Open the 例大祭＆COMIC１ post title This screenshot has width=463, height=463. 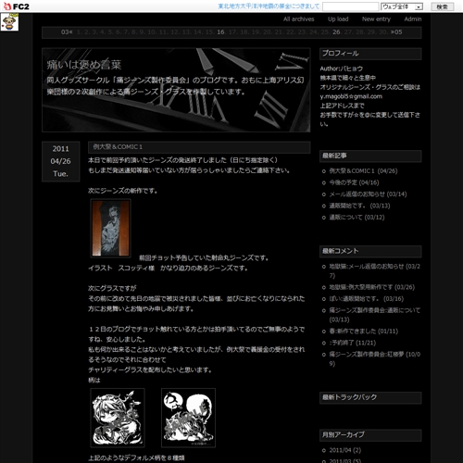[118, 147]
